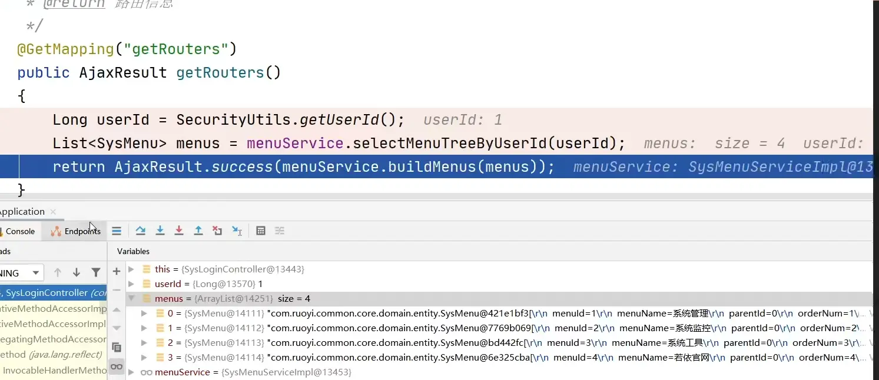Open the thread state dropdown
Screen dimensions: 879x380
point(36,273)
